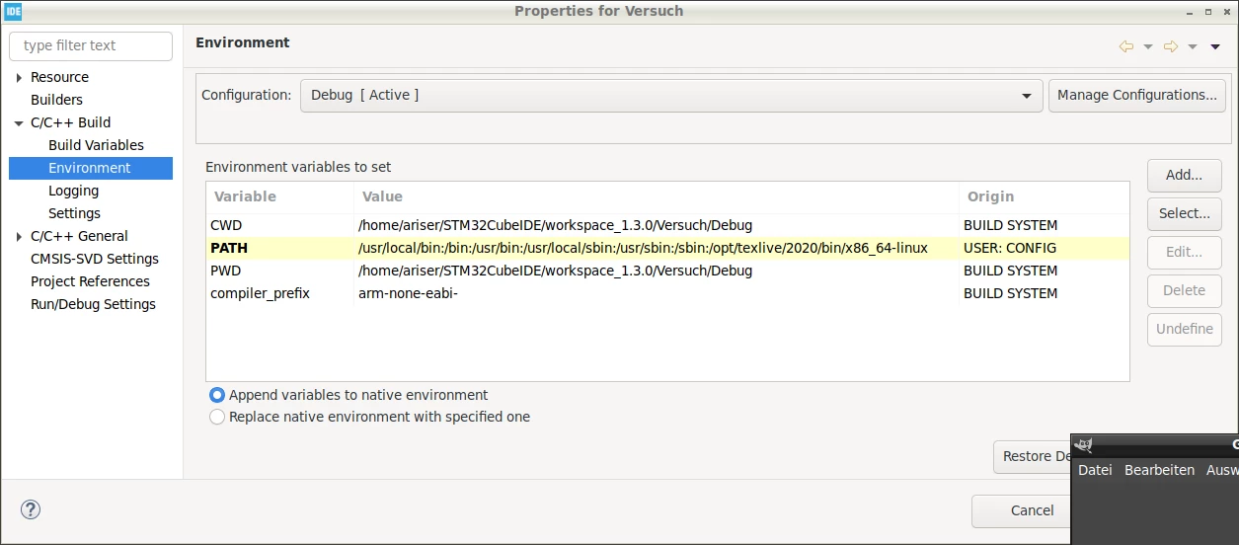Screen dimensions: 1239x545
Task: Select the compiler_prefix variable row
Action: point(667,293)
